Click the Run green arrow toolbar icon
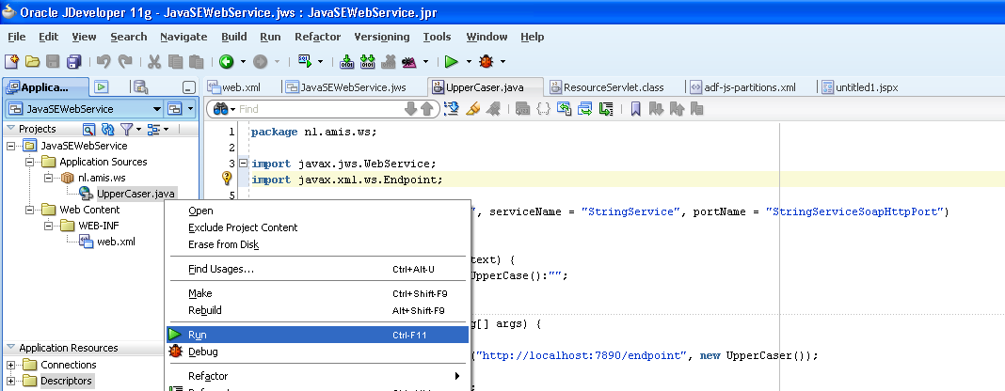This screenshot has width=1005, height=391. pos(452,62)
